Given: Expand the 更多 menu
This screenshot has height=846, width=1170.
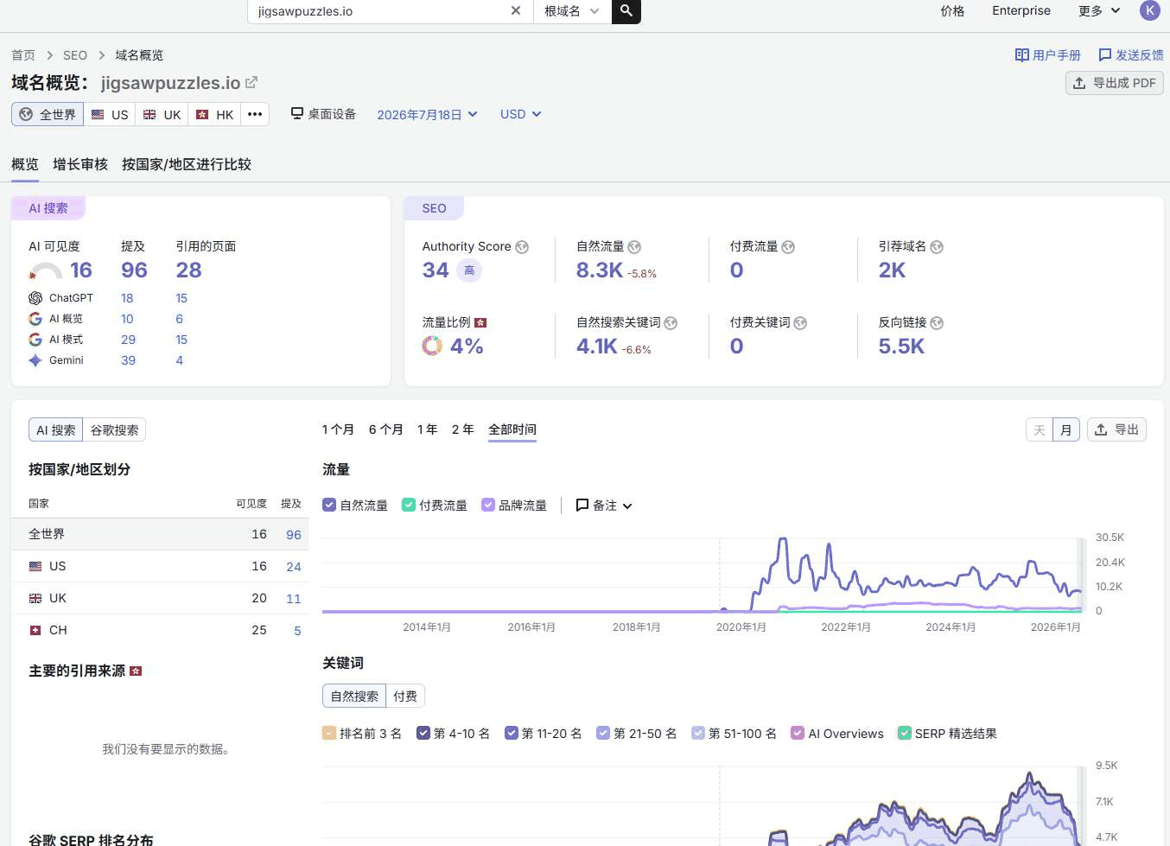Looking at the screenshot, I should pyautogui.click(x=1099, y=11).
